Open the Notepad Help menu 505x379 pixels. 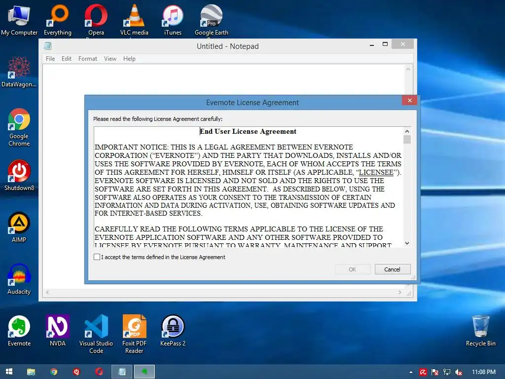pyautogui.click(x=129, y=59)
